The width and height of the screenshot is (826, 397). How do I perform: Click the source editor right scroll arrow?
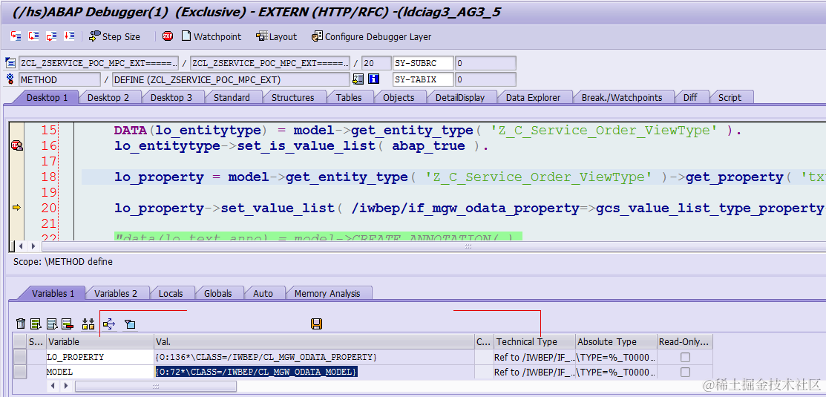(33, 246)
